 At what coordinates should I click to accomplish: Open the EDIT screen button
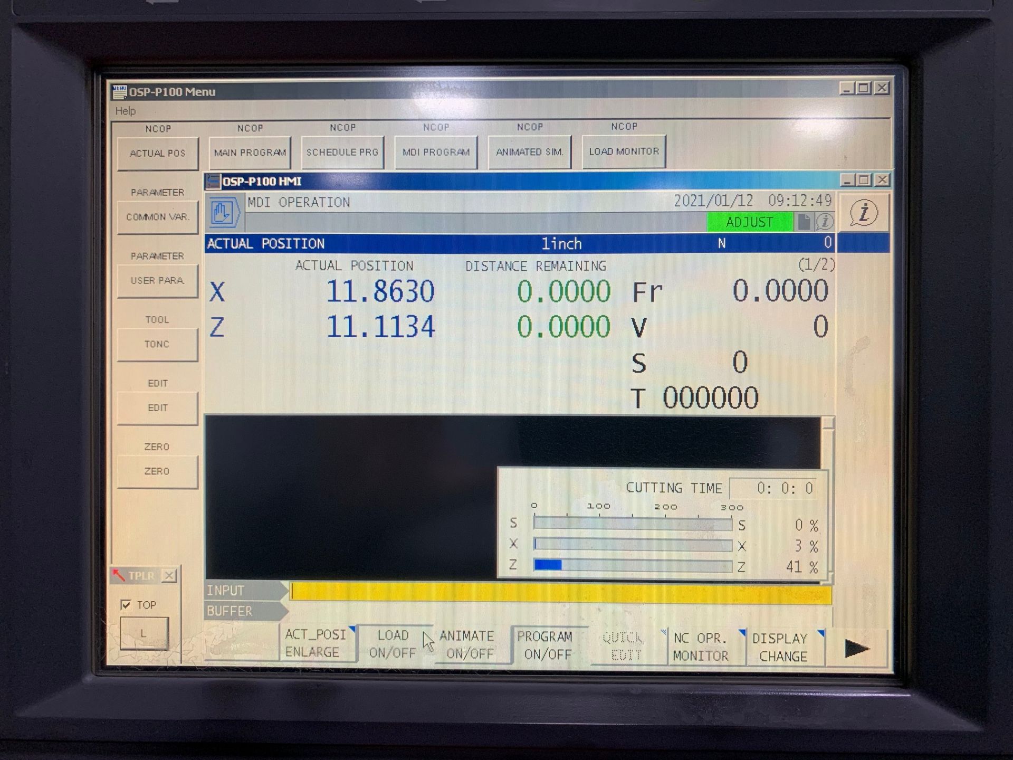tap(157, 408)
